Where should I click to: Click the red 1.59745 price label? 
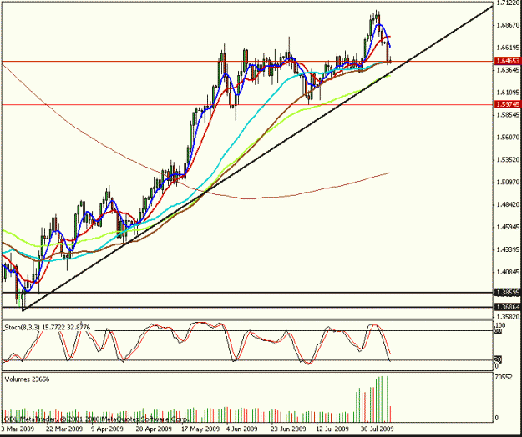[x=507, y=104]
